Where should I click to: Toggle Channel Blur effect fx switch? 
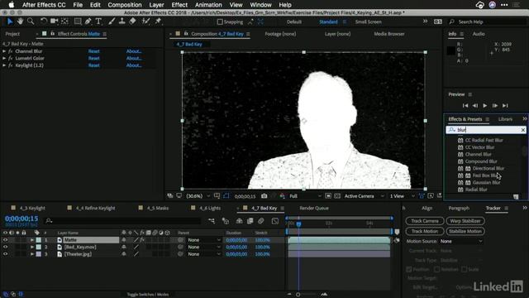point(11,51)
